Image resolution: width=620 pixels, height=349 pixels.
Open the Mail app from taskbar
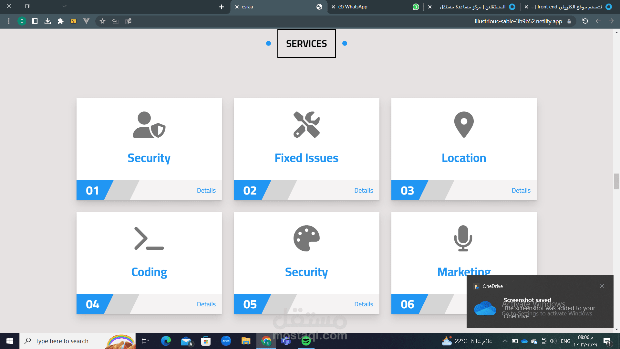click(x=187, y=341)
